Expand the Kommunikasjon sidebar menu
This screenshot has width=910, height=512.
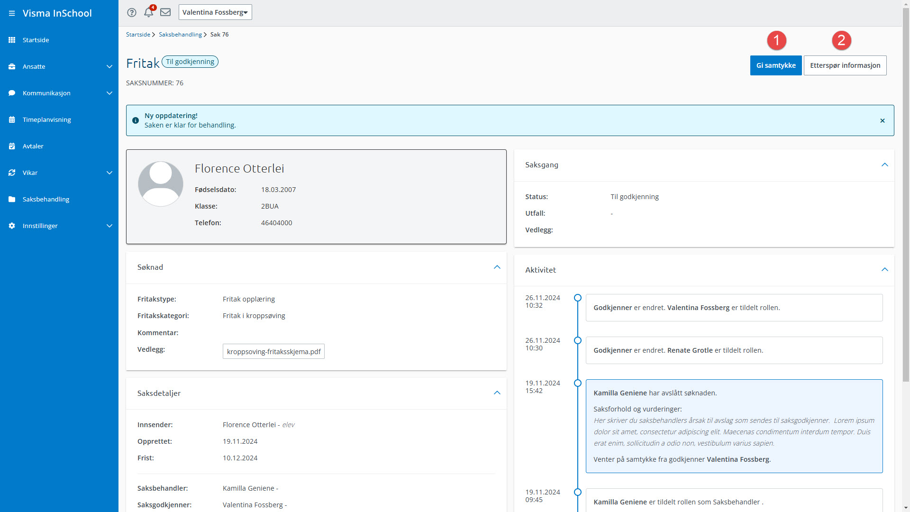(109, 93)
